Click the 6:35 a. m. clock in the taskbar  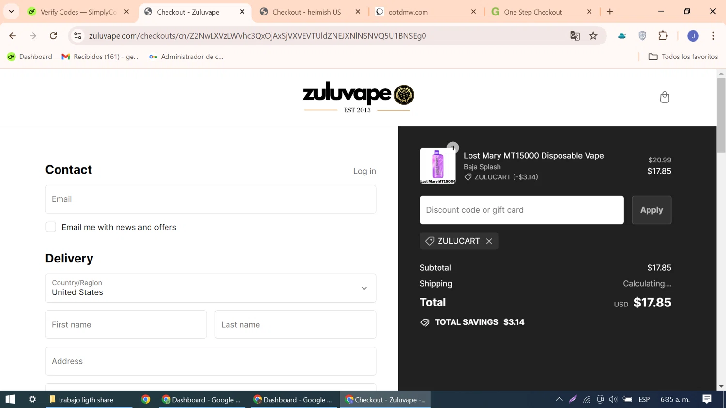675,400
